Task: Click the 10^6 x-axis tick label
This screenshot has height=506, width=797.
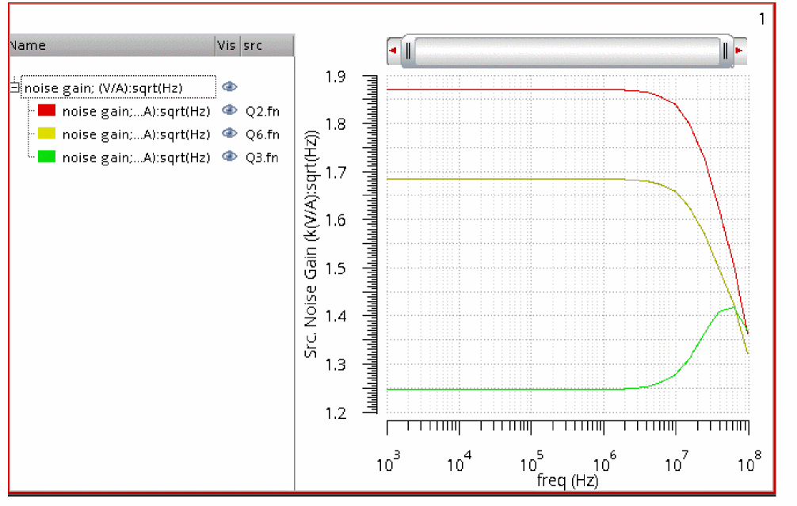Action: (x=604, y=461)
